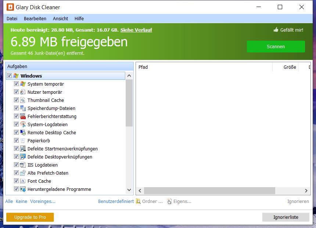Click the Thumbnail Cache icon
The image size is (316, 228).
[23, 100]
